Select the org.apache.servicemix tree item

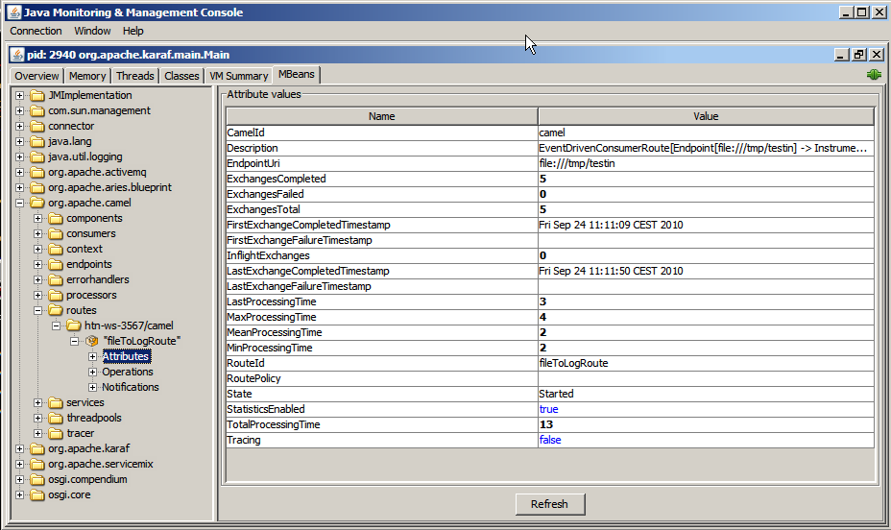[101, 464]
